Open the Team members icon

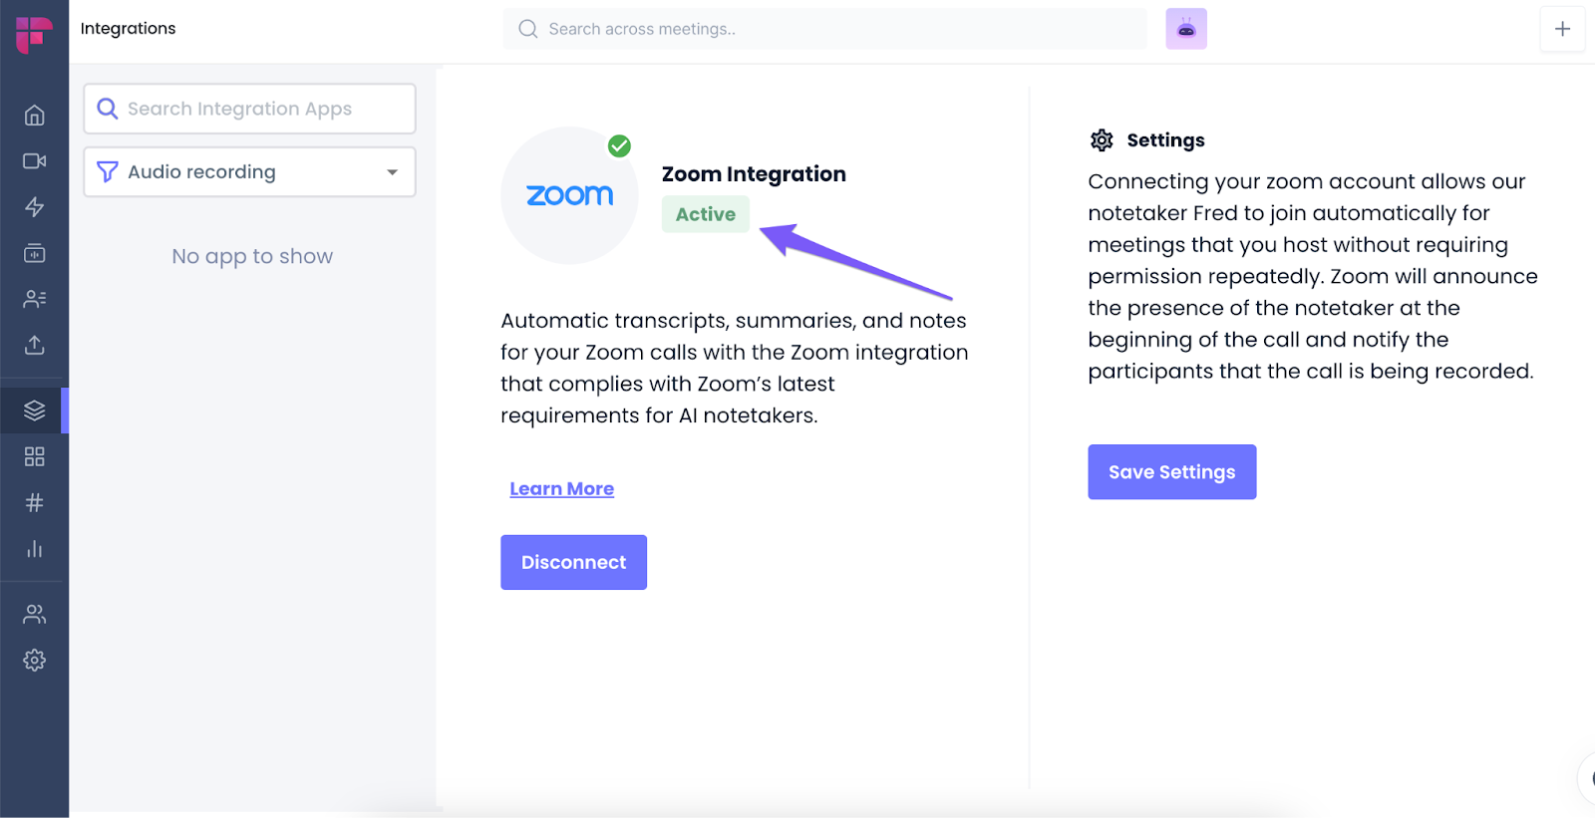coord(34,614)
